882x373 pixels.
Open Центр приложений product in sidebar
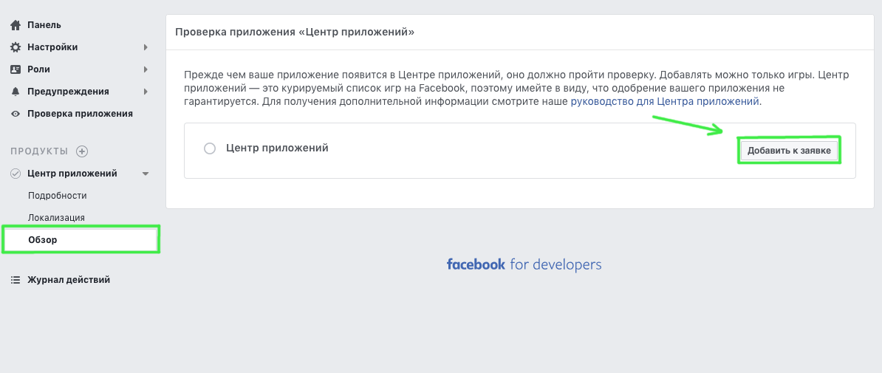click(x=72, y=174)
